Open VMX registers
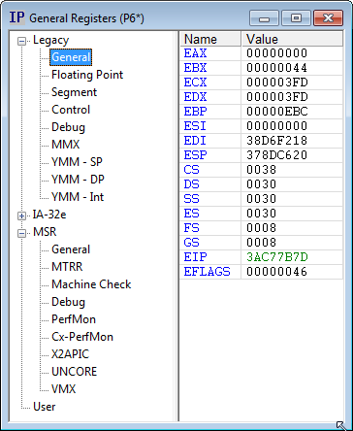Viewport: 353px width, 431px height. click(64, 389)
